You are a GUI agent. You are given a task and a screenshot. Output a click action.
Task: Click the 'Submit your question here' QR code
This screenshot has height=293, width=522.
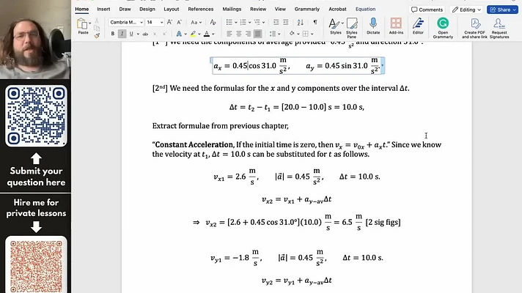pos(36,116)
